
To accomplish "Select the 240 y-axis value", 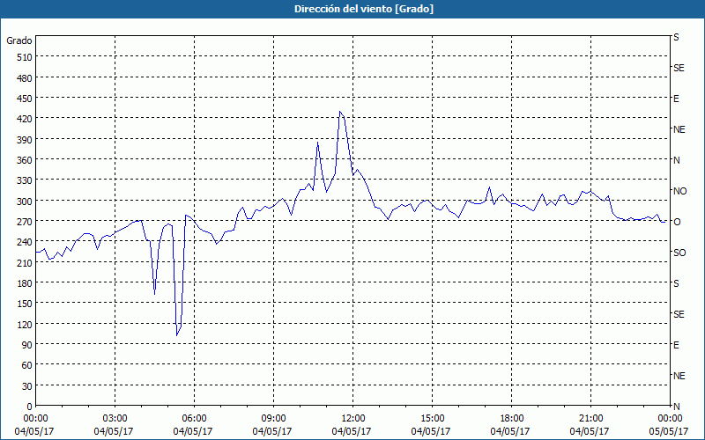I will tap(25, 243).
